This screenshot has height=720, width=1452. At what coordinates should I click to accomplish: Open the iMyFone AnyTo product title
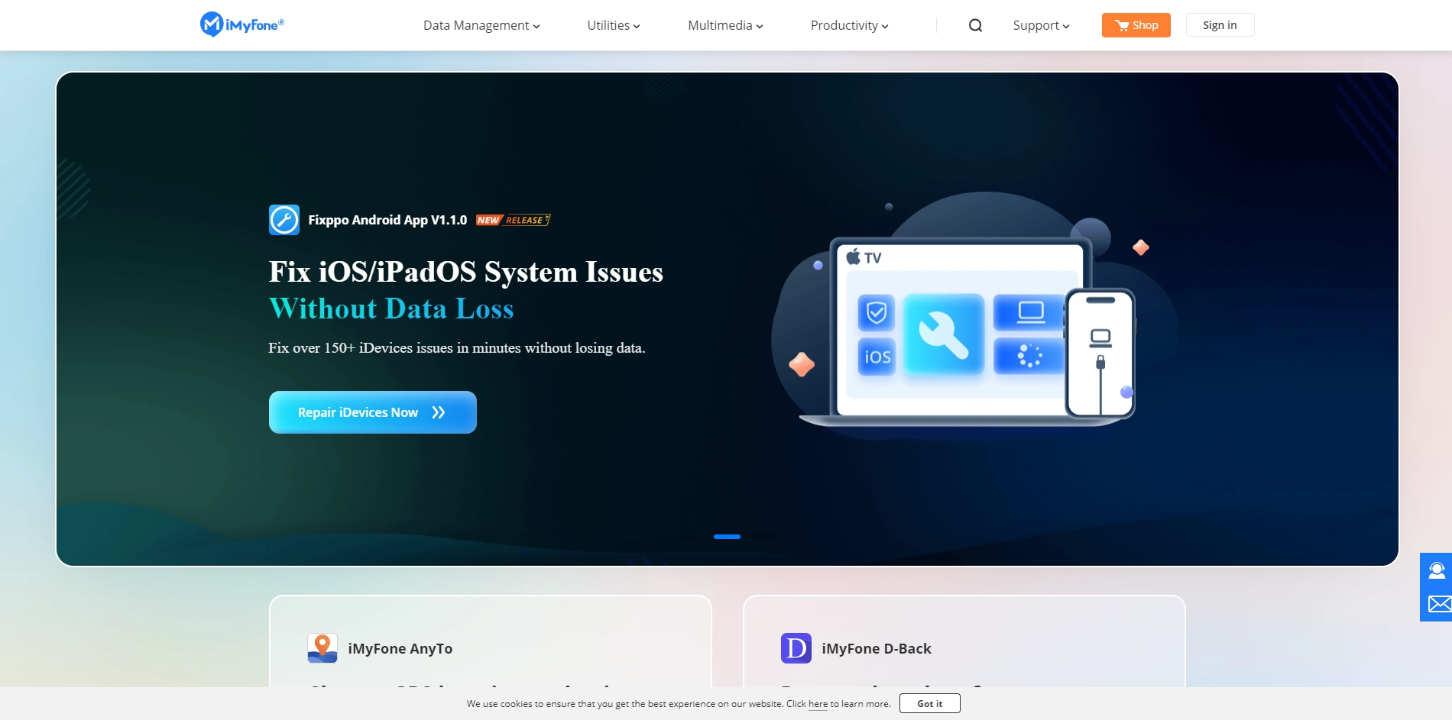(x=400, y=648)
